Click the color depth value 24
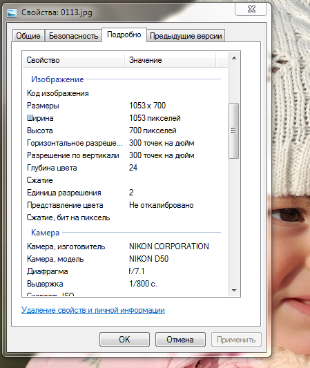The image size is (310, 368). pos(133,168)
